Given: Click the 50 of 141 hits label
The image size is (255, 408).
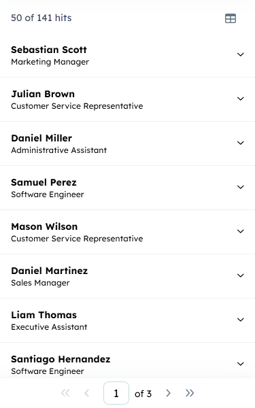Looking at the screenshot, I should [41, 18].
